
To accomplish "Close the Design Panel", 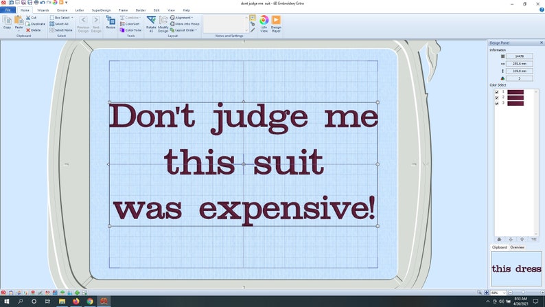I will coord(541,43).
